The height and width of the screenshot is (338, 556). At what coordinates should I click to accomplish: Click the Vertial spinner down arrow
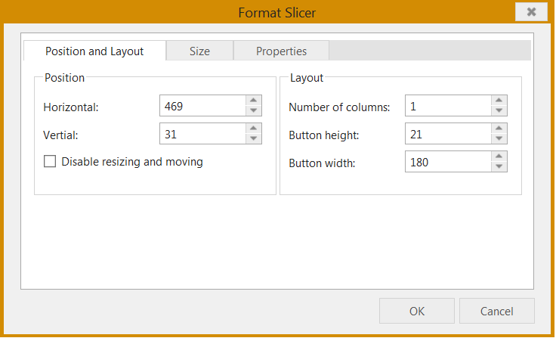tap(254, 139)
